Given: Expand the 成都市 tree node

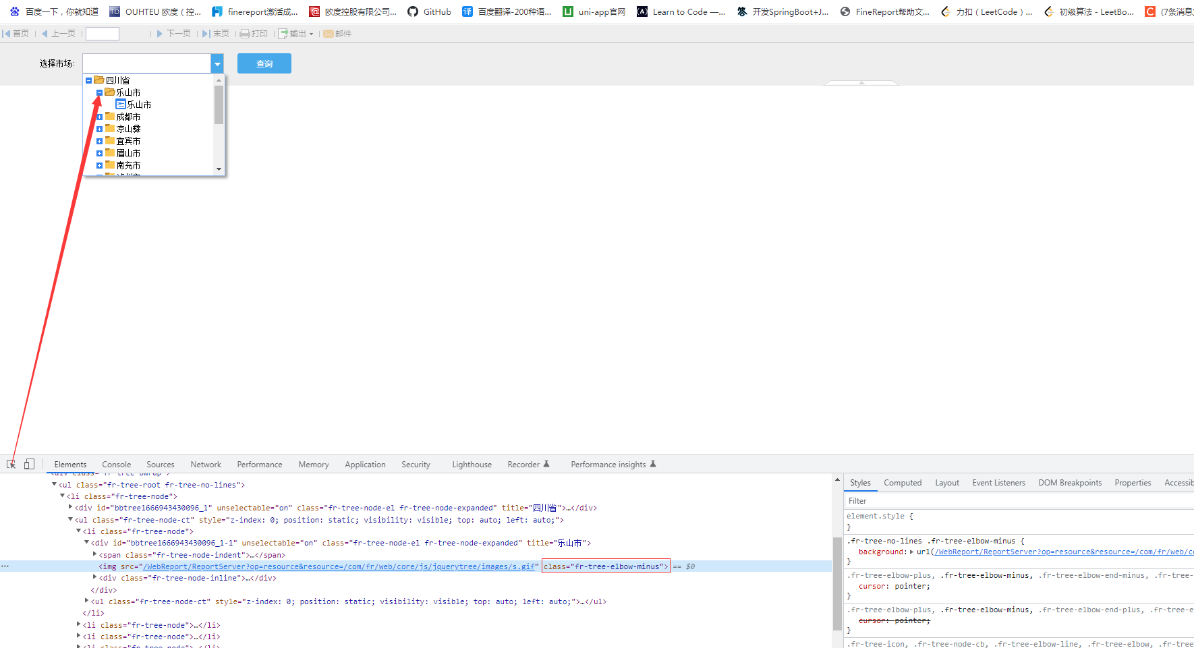Looking at the screenshot, I should tap(99, 117).
